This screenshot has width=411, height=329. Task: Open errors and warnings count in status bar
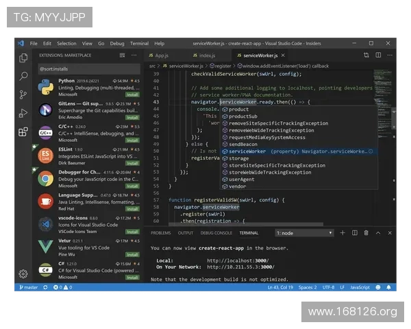pos(62,287)
